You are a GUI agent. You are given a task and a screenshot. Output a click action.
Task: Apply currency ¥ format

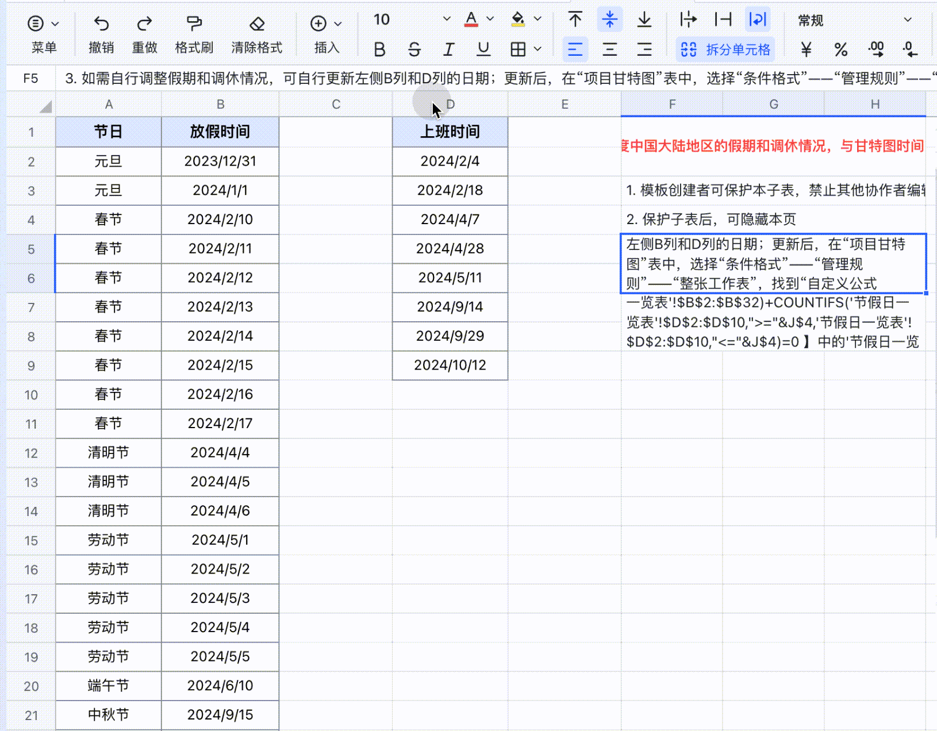tap(806, 49)
